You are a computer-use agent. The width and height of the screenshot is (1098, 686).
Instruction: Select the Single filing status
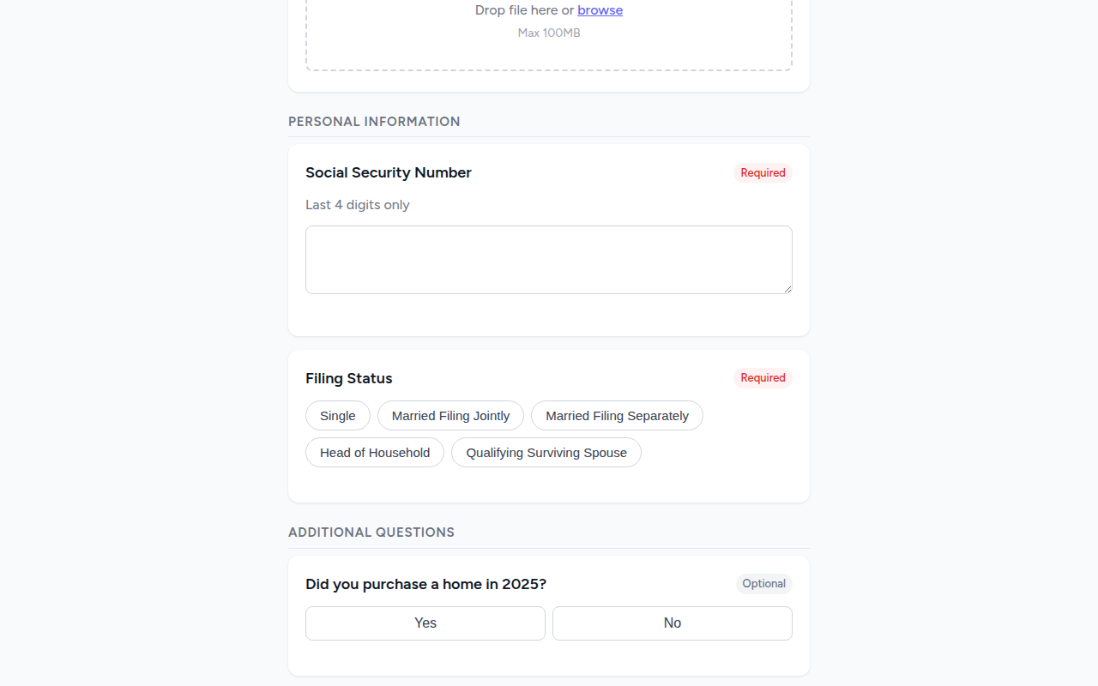pos(337,415)
